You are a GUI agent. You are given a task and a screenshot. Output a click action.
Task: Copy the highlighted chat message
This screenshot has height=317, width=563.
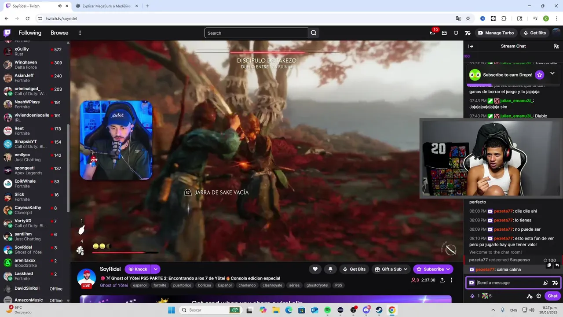pos(549,265)
